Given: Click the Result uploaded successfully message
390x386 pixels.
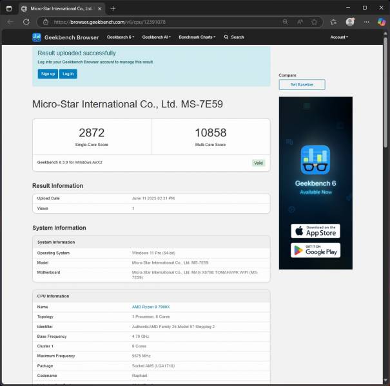Looking at the screenshot, I should click(x=77, y=53).
